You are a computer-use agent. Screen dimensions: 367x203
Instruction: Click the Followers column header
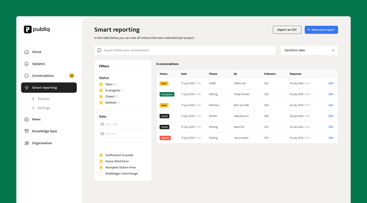pyautogui.click(x=270, y=74)
